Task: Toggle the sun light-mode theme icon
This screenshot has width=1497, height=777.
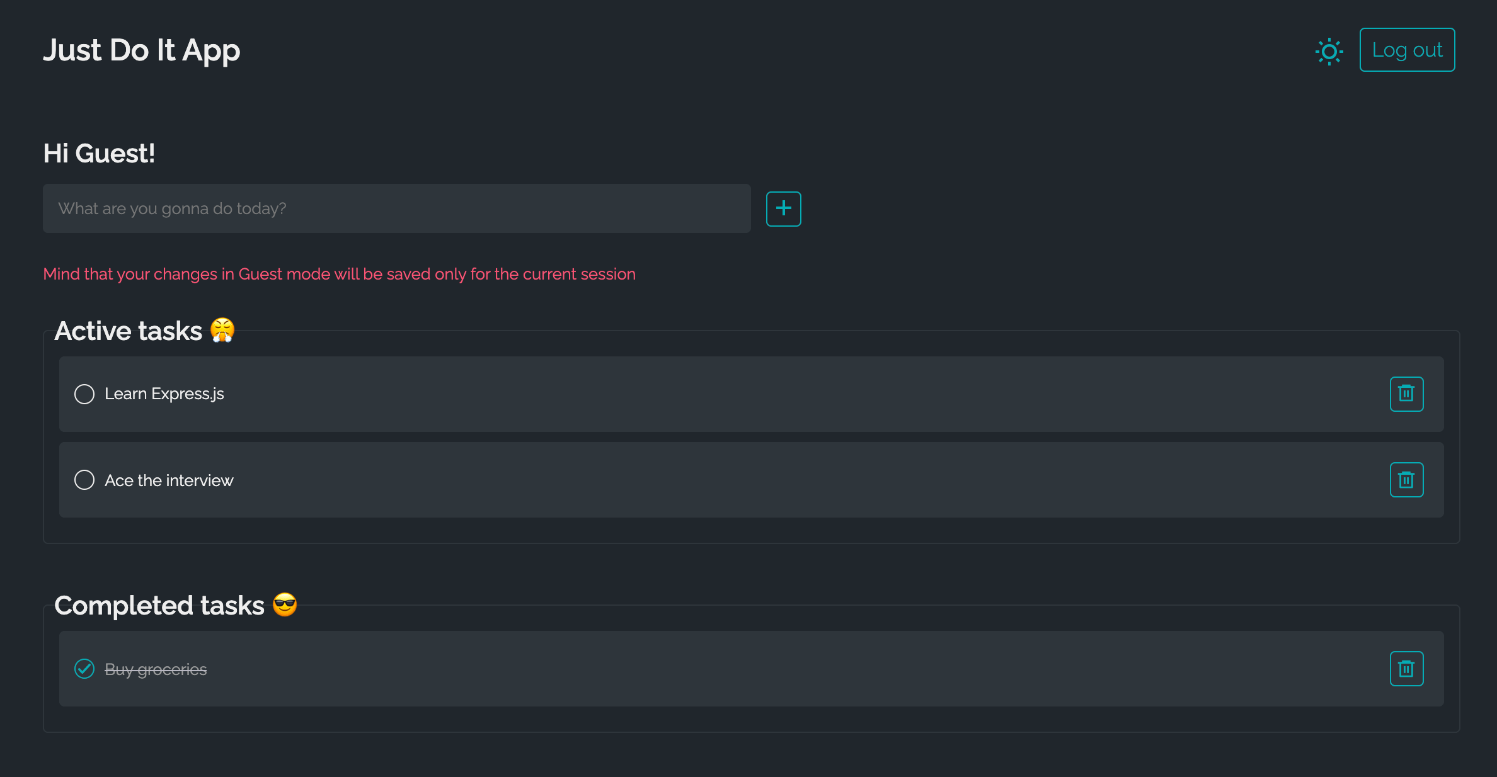Action: tap(1329, 51)
